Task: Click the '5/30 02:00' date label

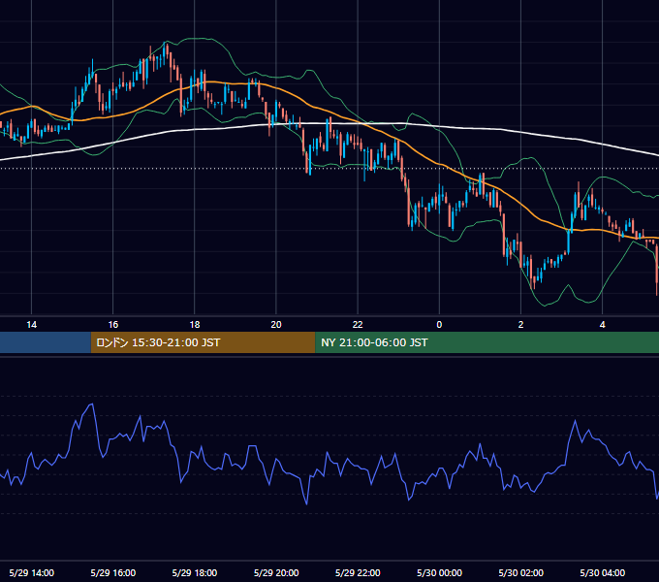Action: (x=520, y=572)
